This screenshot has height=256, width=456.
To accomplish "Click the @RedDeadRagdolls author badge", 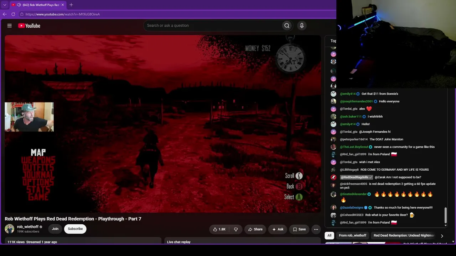I will pyautogui.click(x=356, y=177).
